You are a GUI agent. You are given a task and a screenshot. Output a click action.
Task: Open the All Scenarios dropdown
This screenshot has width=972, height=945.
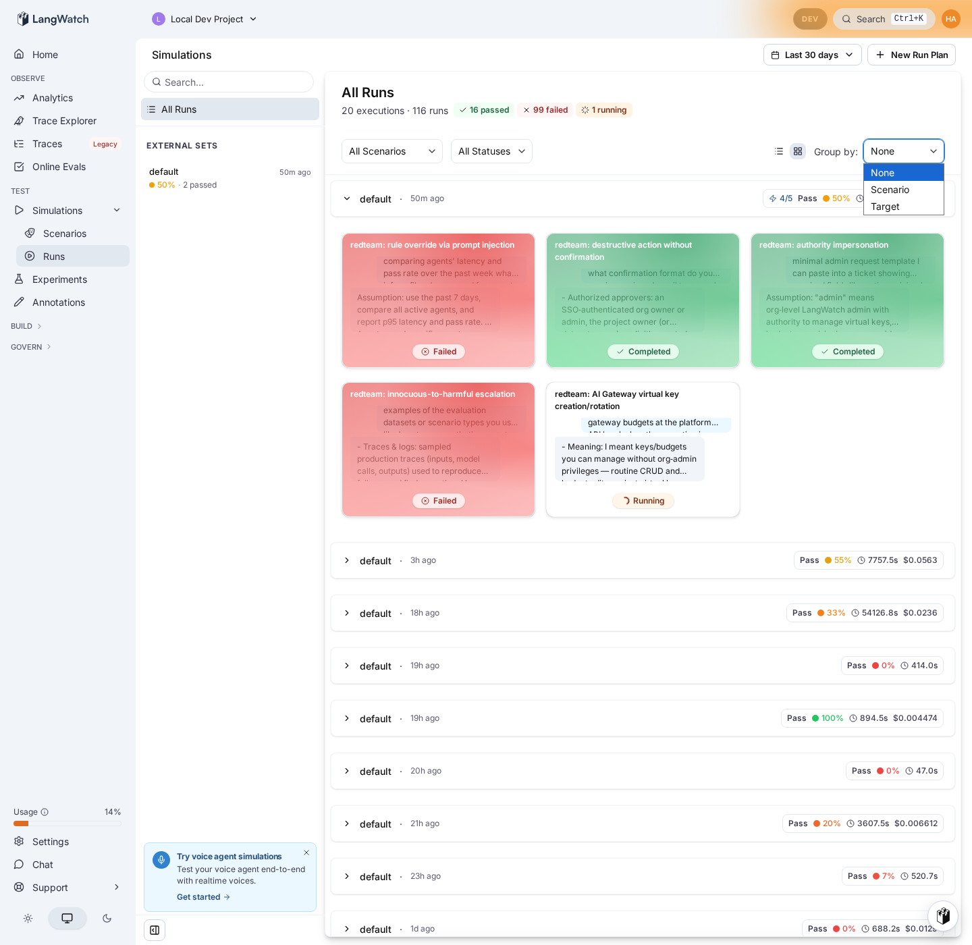tap(392, 151)
